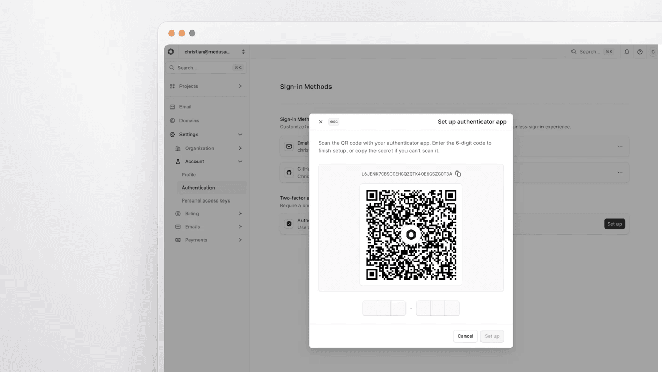
Task: Click the Payments banknote icon
Action: click(x=178, y=240)
